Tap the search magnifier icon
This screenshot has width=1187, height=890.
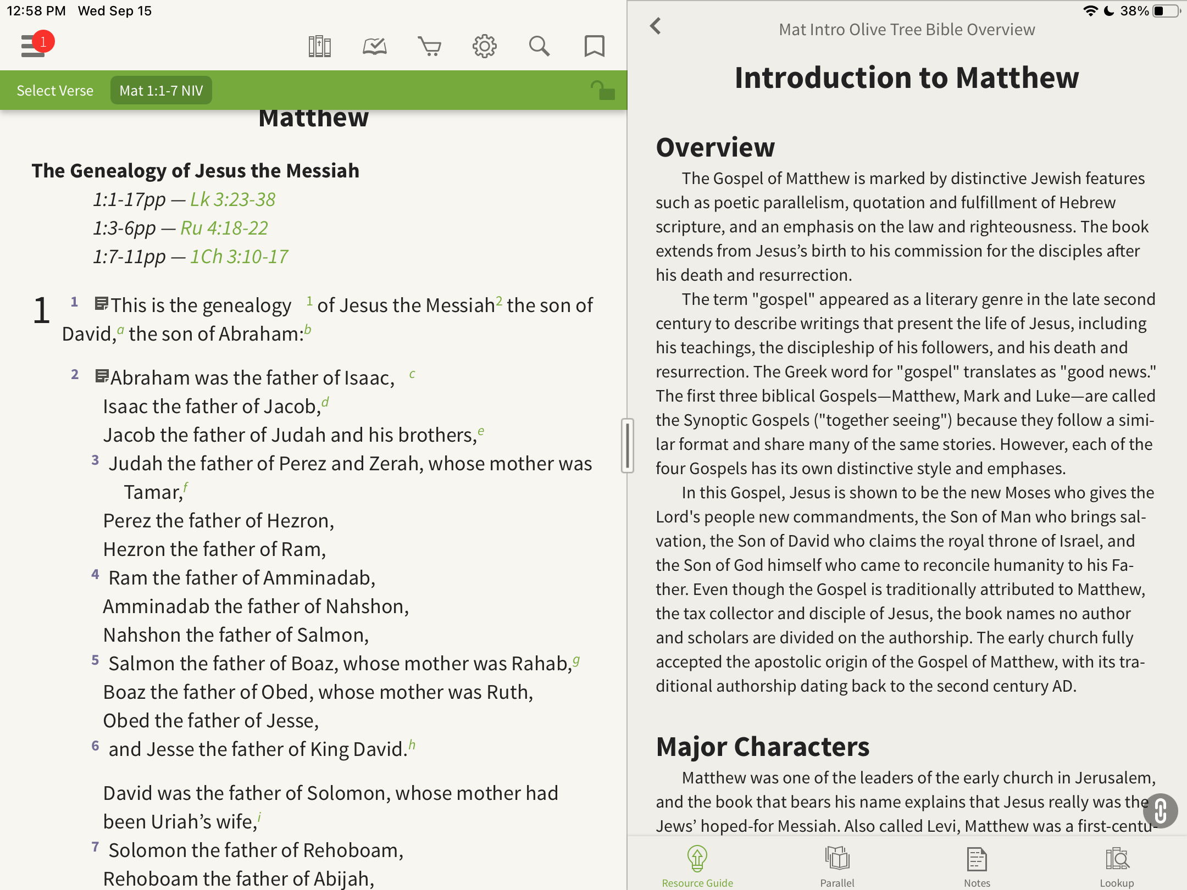pyautogui.click(x=539, y=47)
